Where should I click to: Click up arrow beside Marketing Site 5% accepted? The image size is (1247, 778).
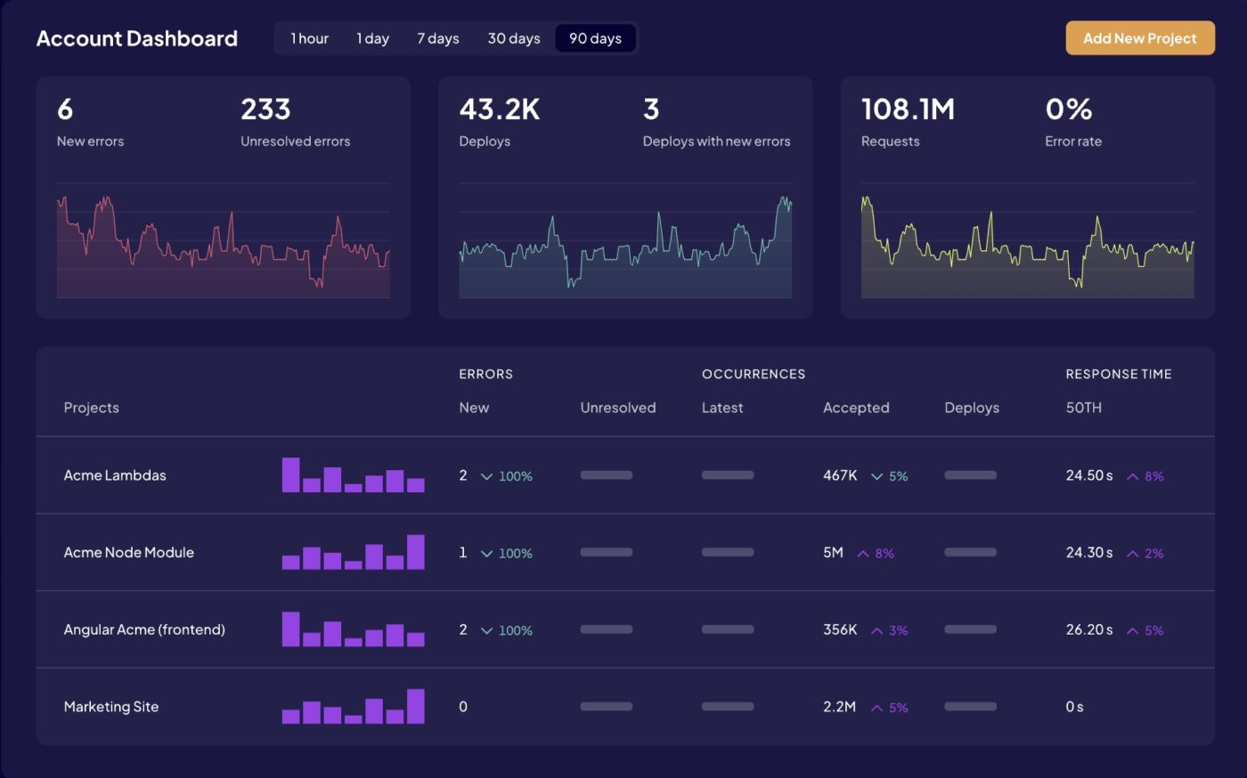(x=876, y=709)
